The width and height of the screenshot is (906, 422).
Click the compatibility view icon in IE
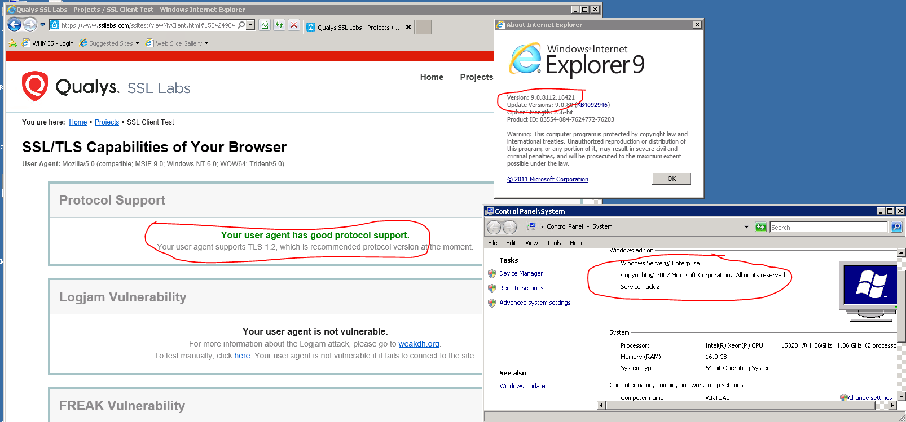coord(265,25)
